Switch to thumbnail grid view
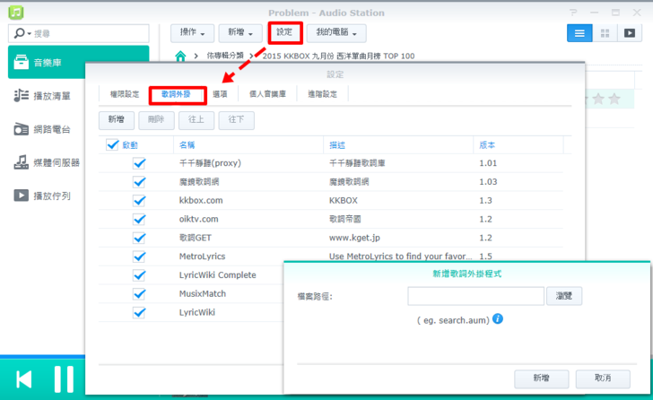Screen dimensions: 653x400 [605, 32]
